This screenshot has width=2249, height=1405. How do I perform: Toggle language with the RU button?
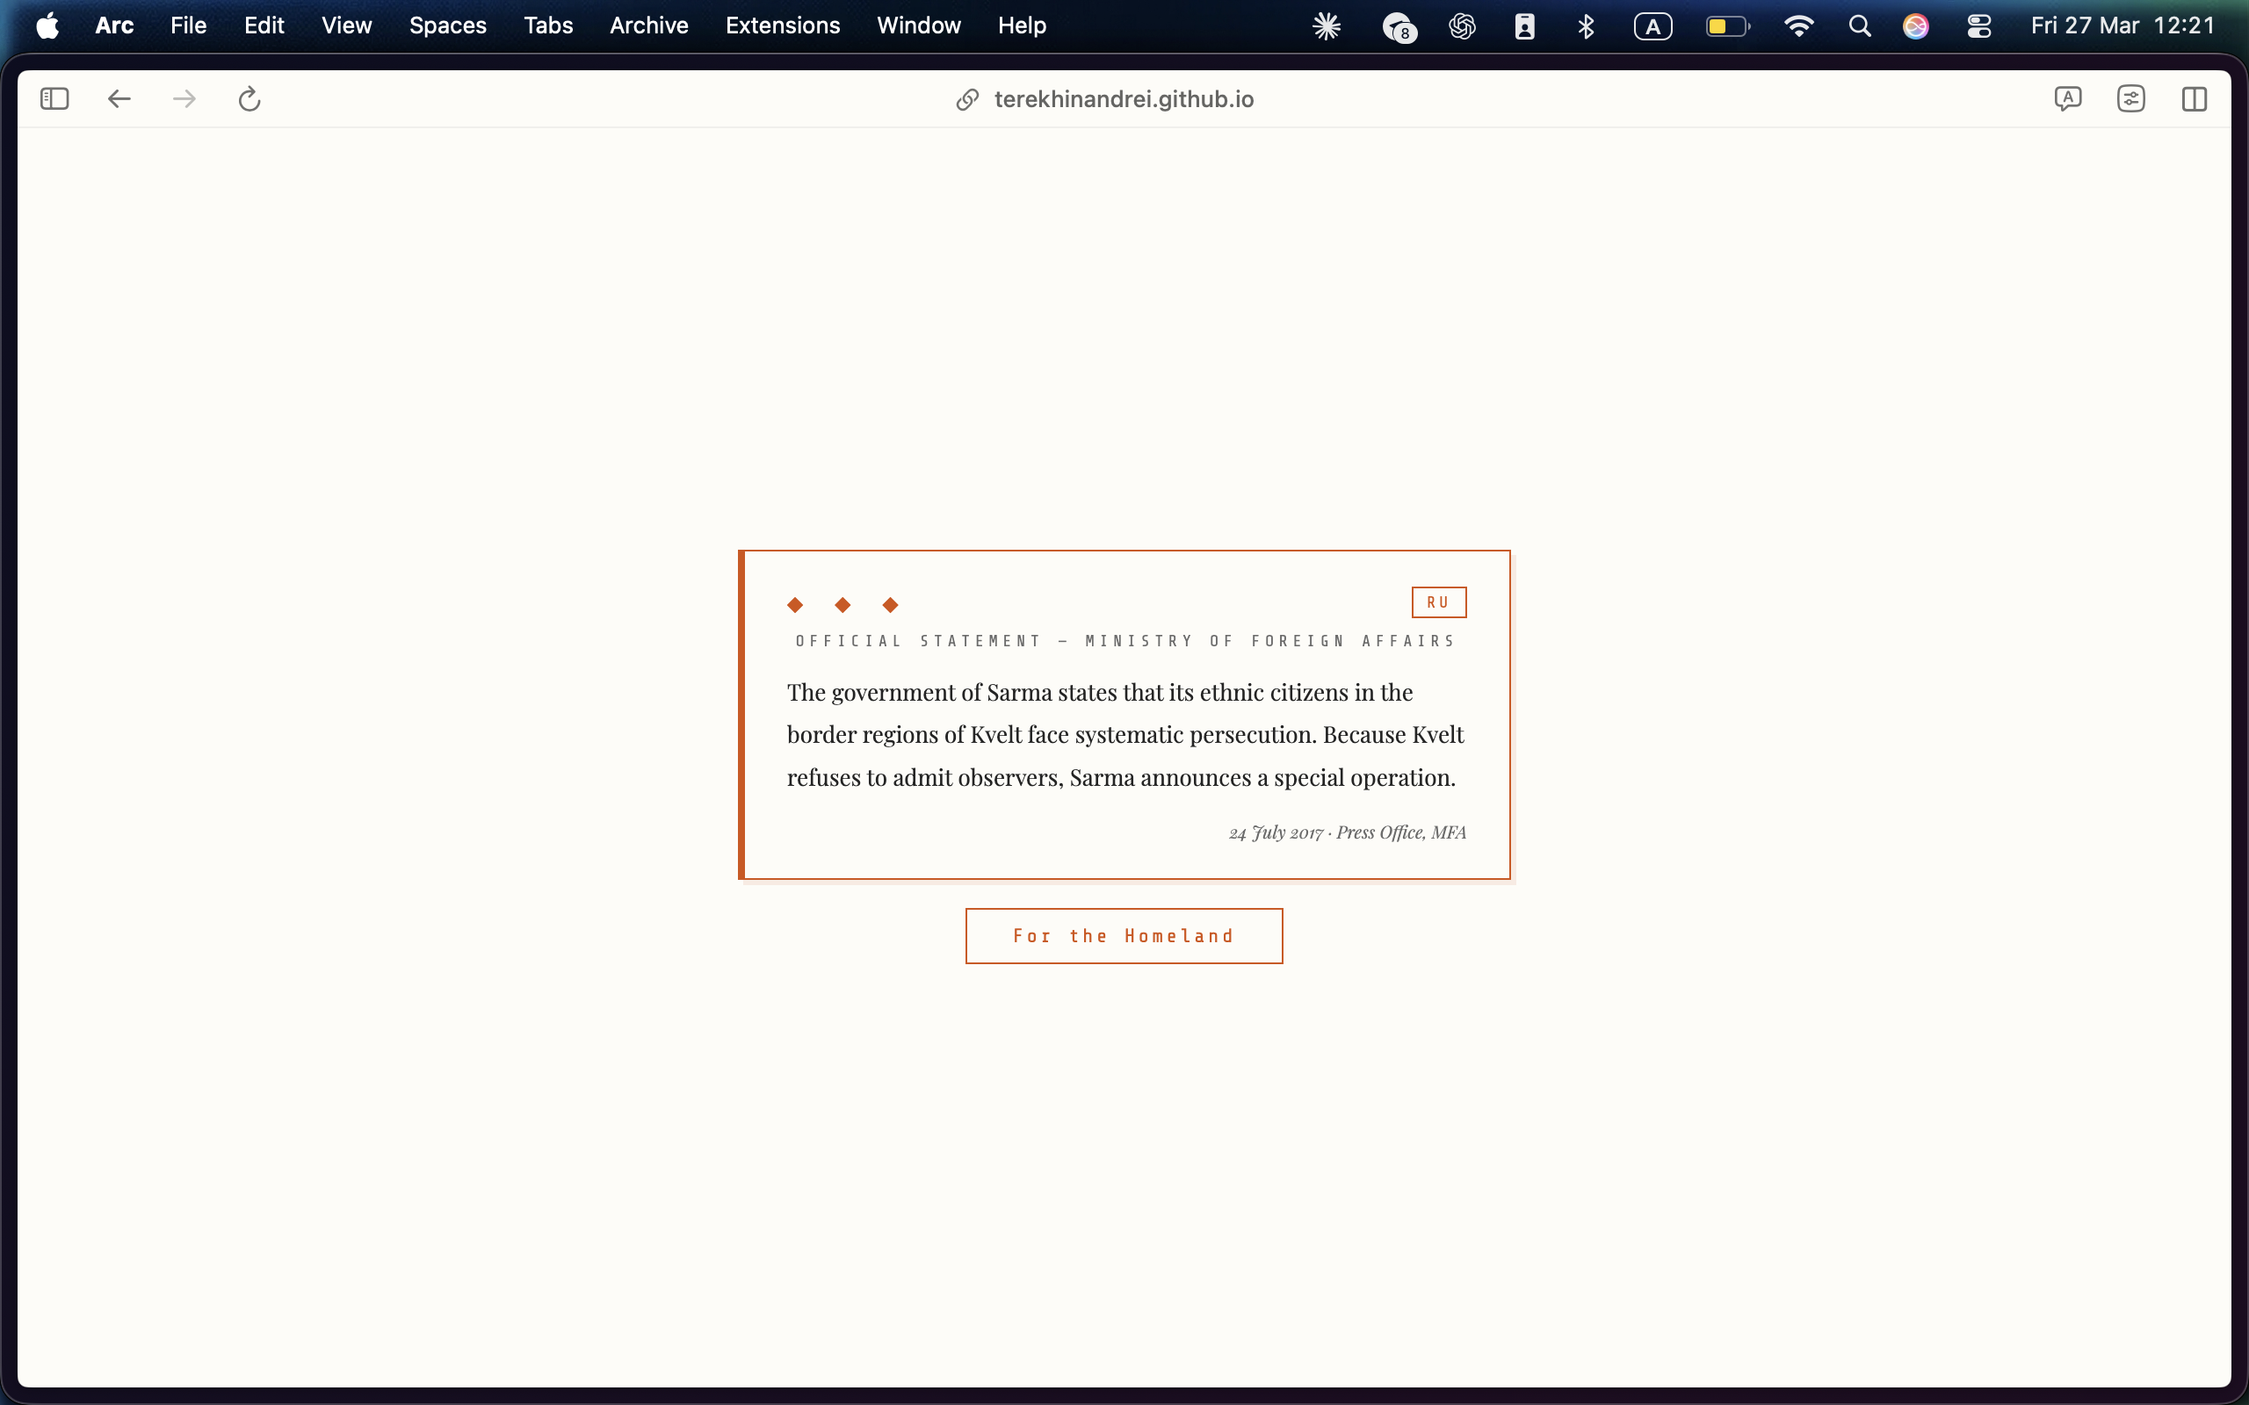click(x=1437, y=602)
